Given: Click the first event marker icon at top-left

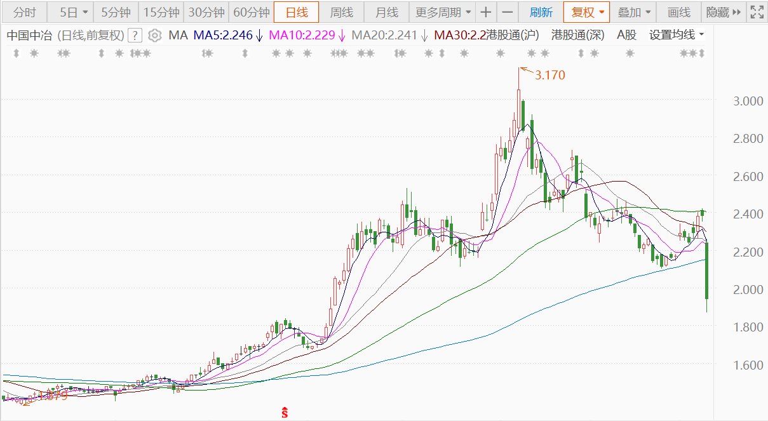Looking at the screenshot, I should click(16, 55).
